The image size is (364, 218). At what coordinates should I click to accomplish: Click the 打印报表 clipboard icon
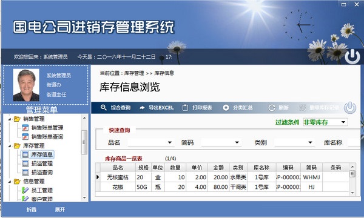click(185, 108)
